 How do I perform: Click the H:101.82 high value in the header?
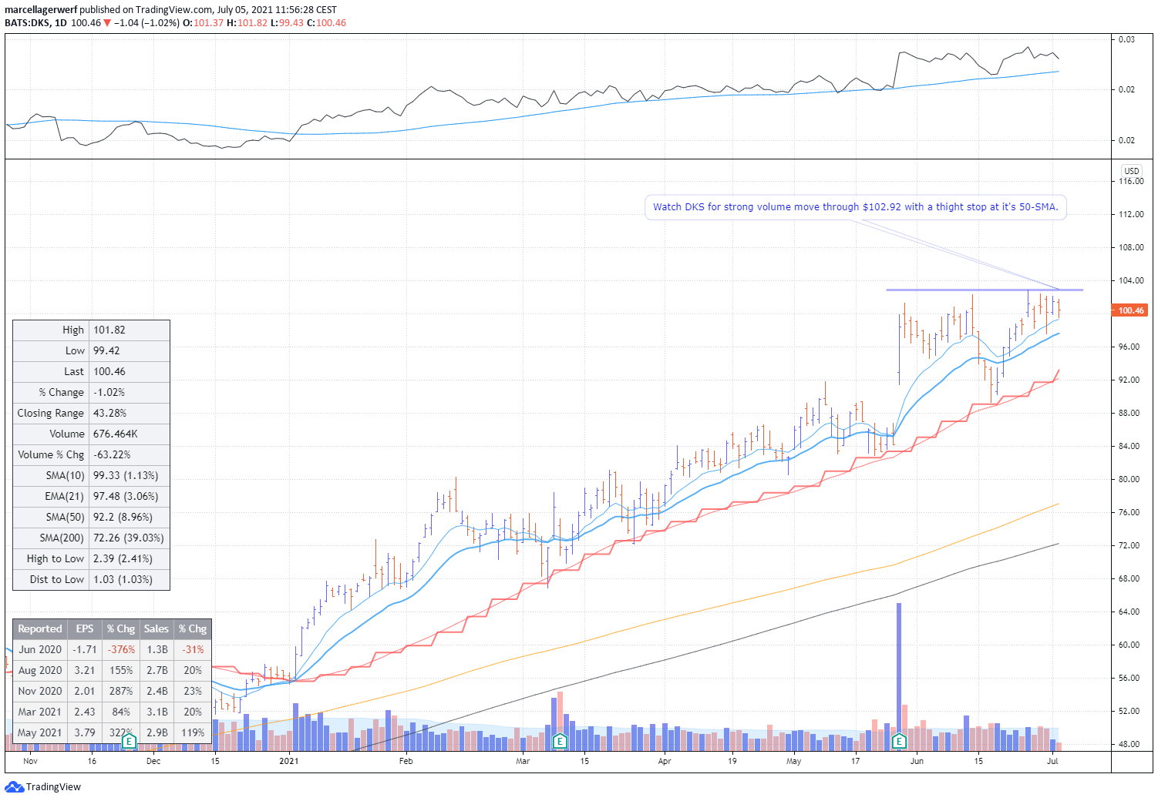tap(247, 23)
